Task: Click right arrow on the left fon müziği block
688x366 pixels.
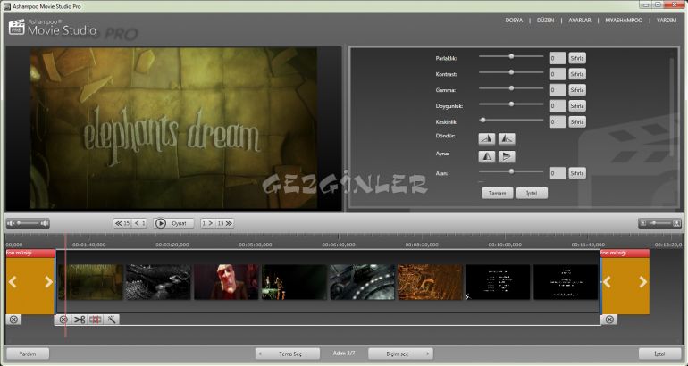Action: coord(48,282)
